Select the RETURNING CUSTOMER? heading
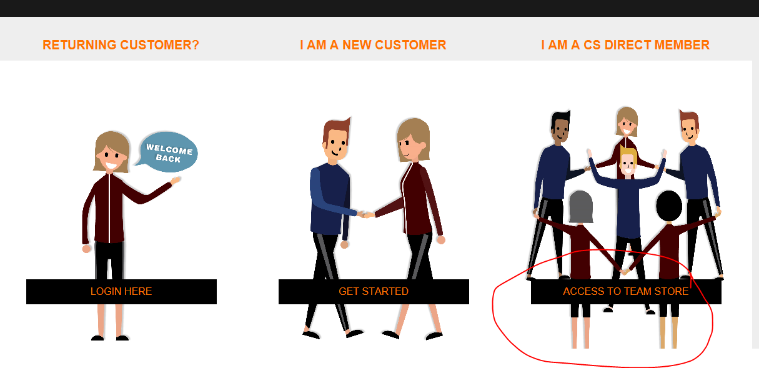The height and width of the screenshot is (368, 759). click(x=121, y=45)
